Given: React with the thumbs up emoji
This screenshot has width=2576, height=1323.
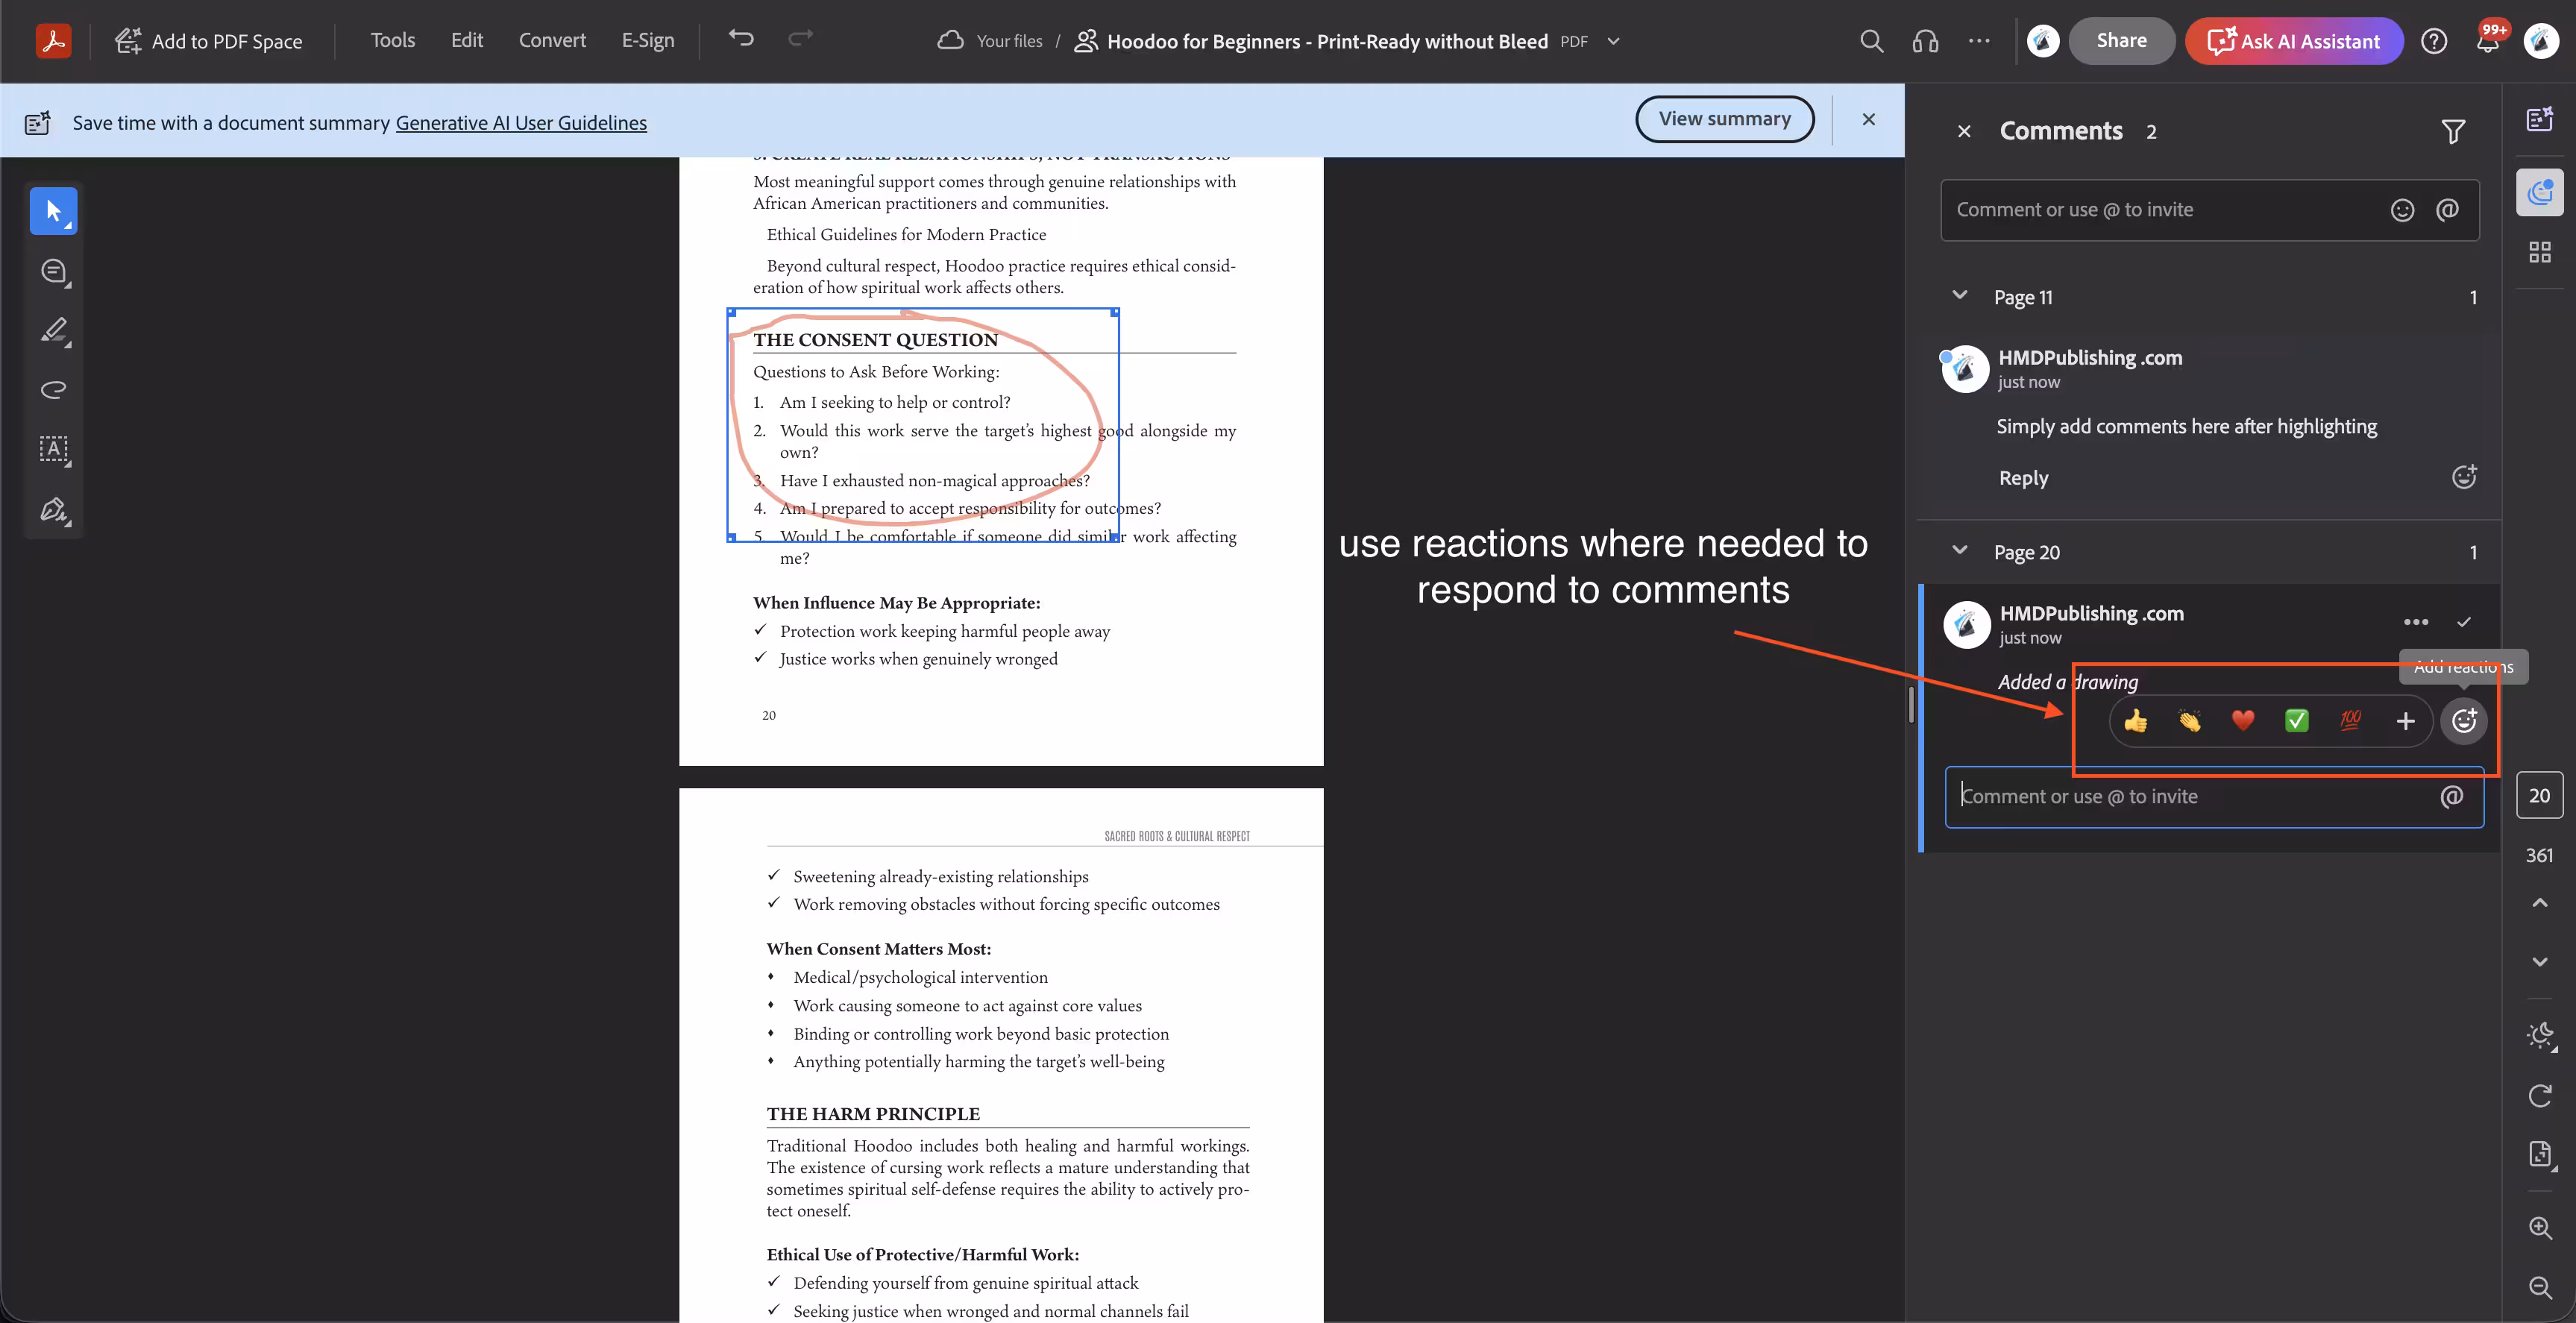Looking at the screenshot, I should click(2136, 720).
